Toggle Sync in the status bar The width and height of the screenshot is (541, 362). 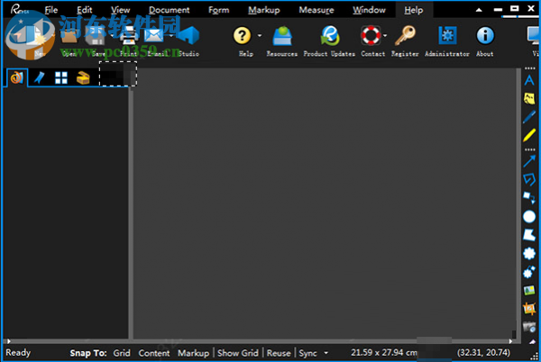click(x=307, y=353)
